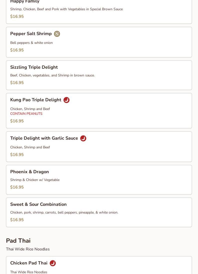Viewport: 198px width, 274px height.
Task: Select the Sizzling Triple Delight dish title
Action: click(34, 67)
